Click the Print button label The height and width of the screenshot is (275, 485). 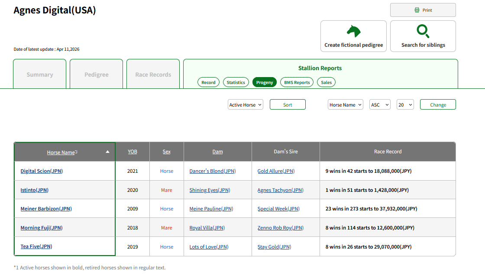(427, 10)
